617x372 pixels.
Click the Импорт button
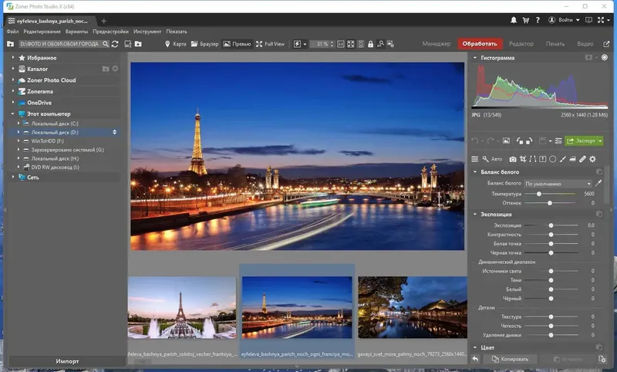pos(67,361)
